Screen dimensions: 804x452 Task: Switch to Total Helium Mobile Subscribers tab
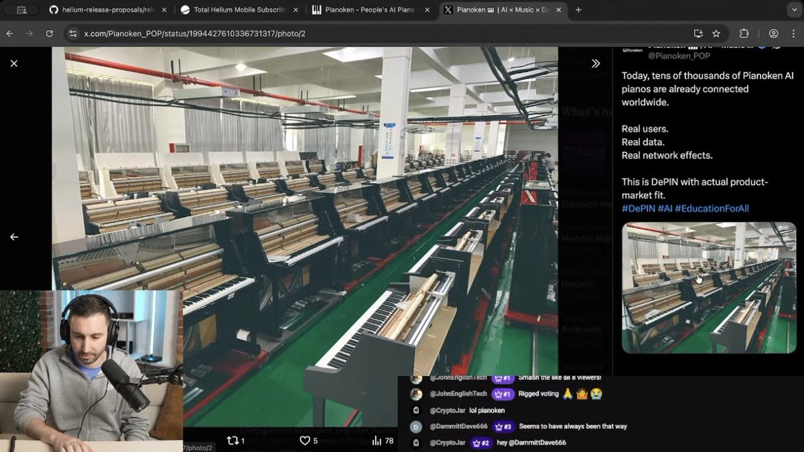coord(239,10)
